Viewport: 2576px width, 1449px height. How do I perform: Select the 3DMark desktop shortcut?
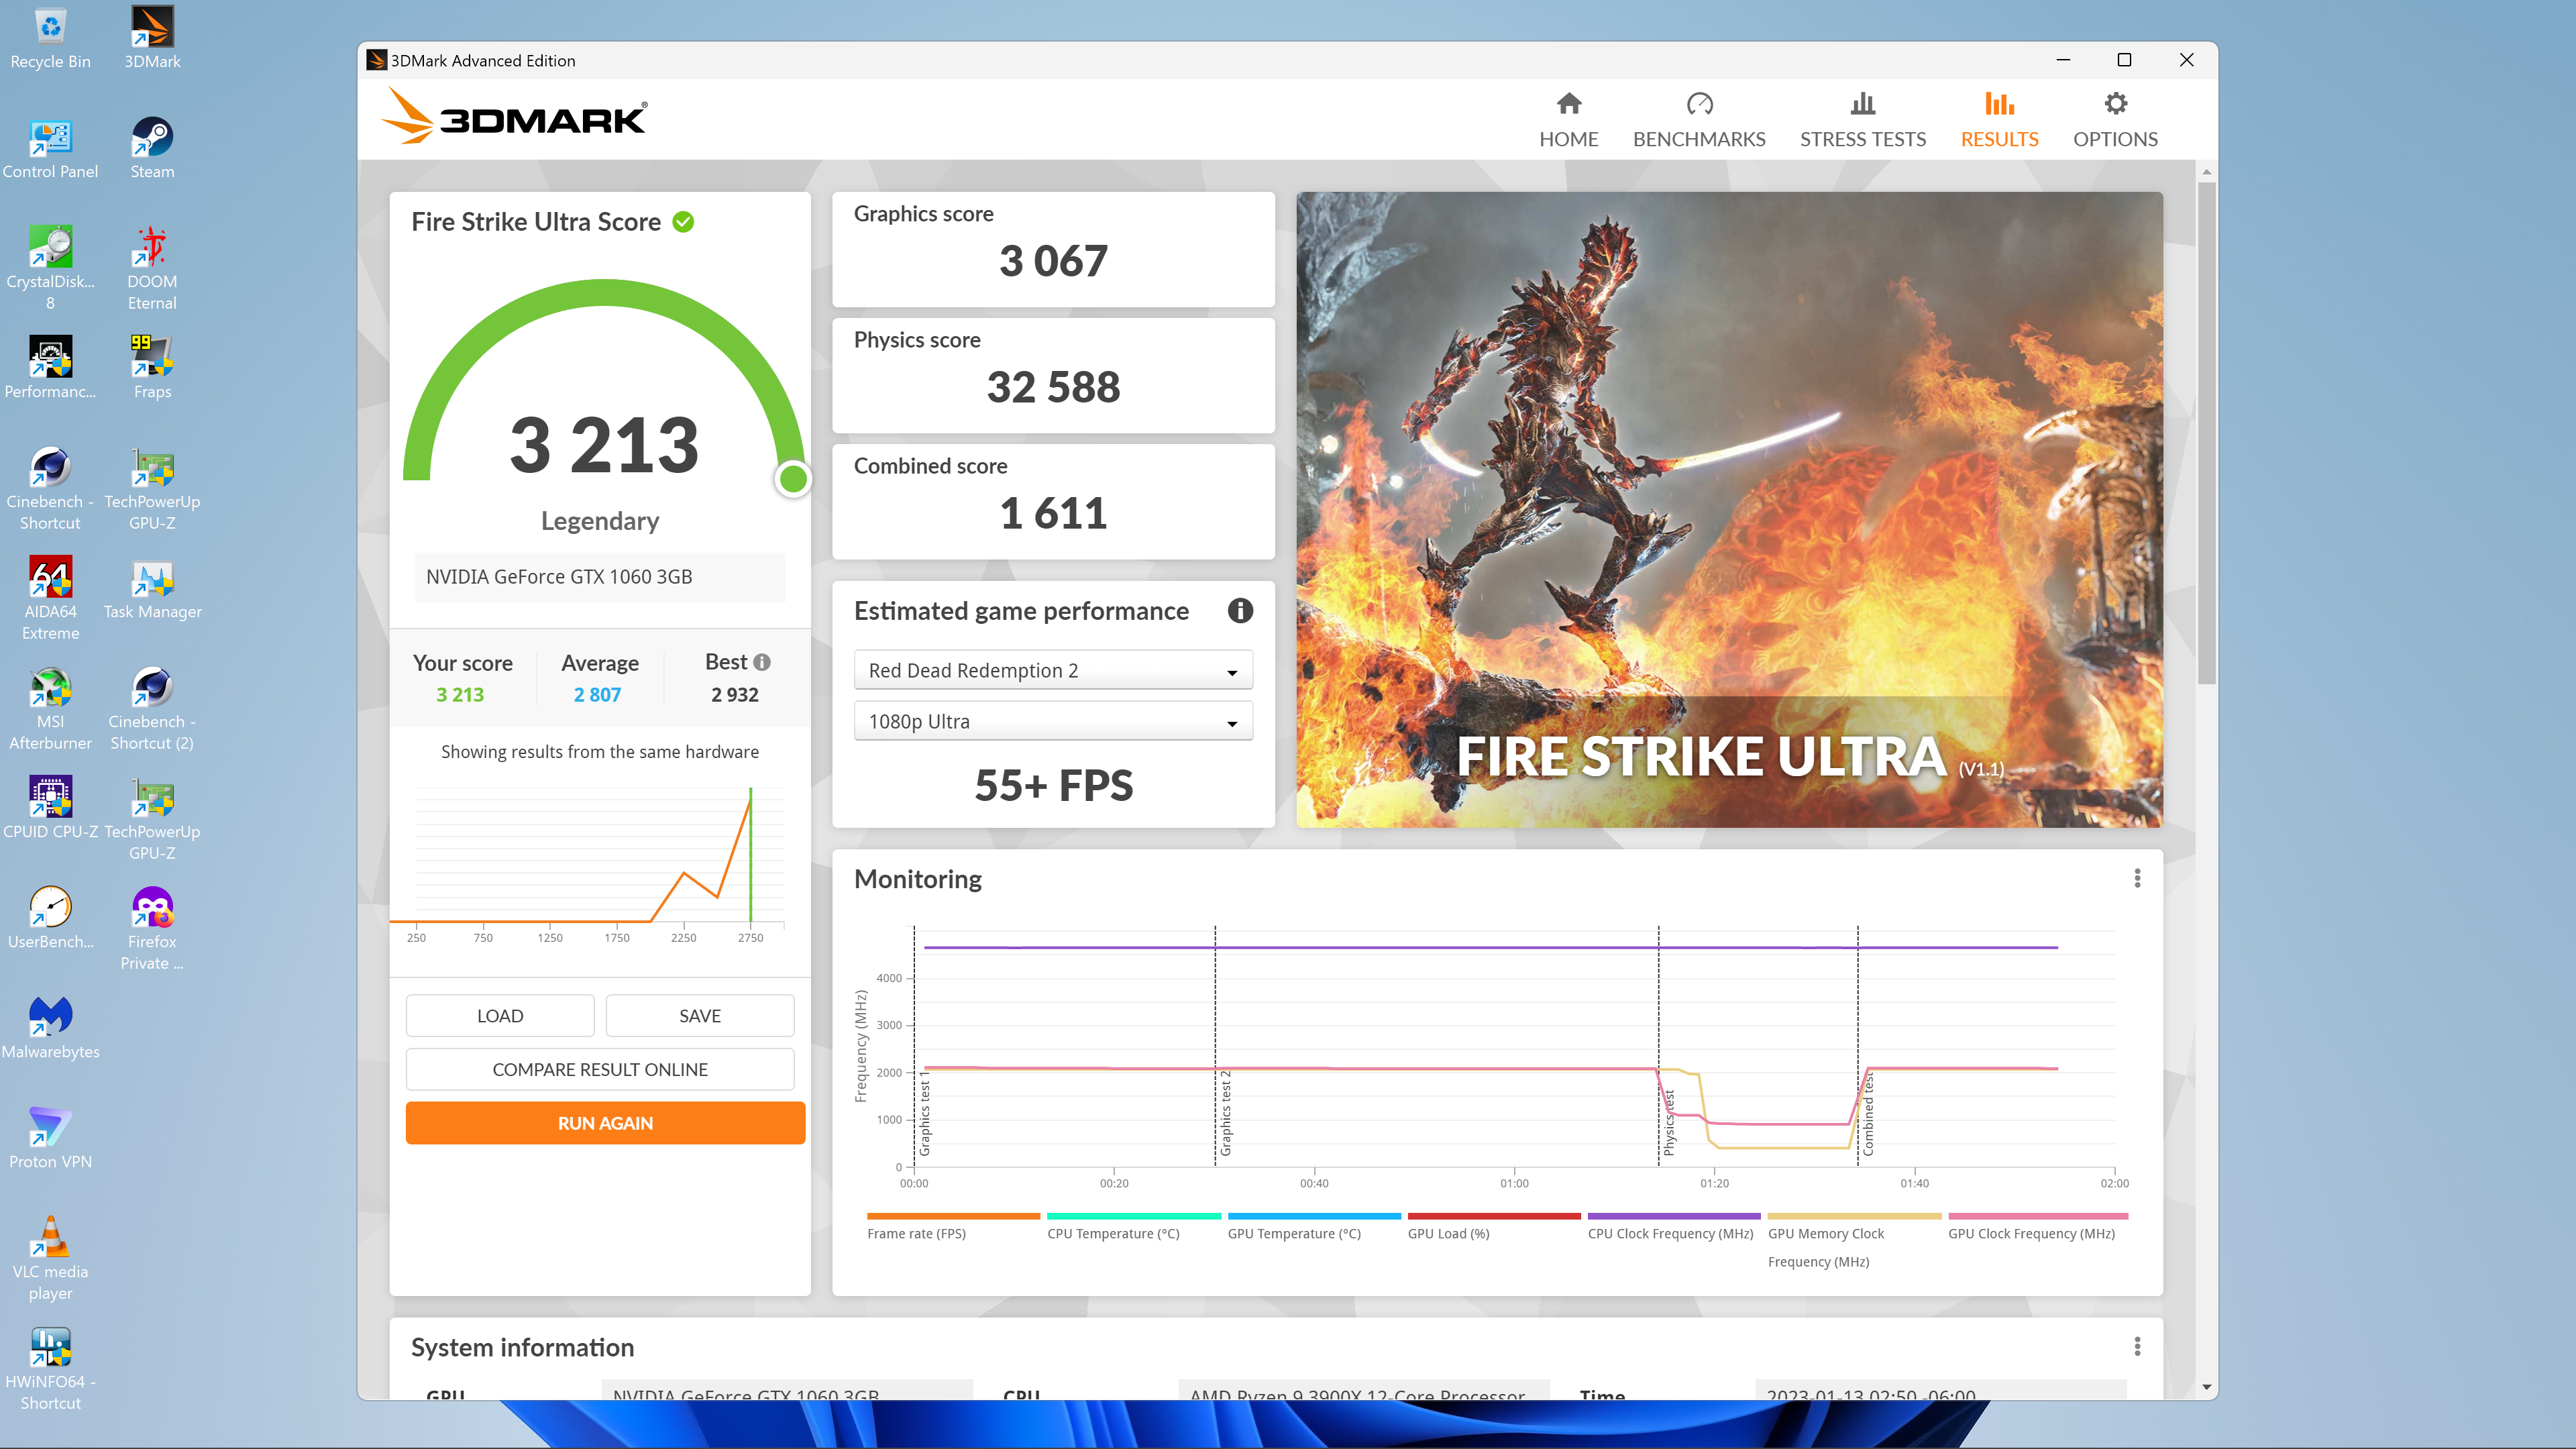pos(152,38)
